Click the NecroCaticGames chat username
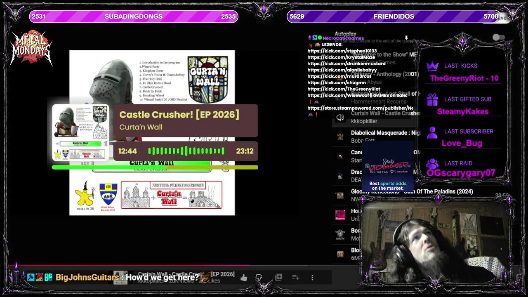The width and height of the screenshot is (528, 297). tap(343, 38)
